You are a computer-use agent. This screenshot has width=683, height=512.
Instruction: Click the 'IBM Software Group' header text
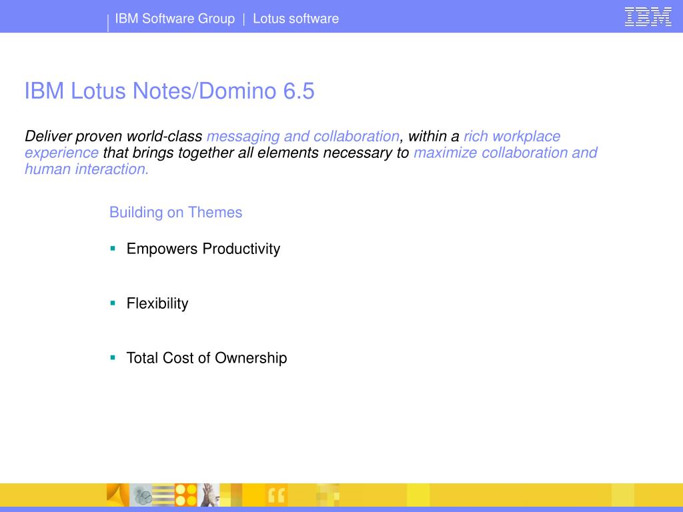click(x=175, y=19)
